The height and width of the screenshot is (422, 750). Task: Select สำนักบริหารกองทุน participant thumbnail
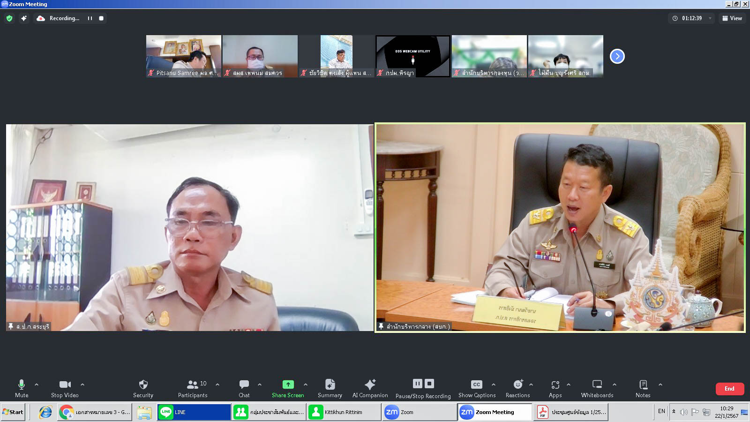coord(489,56)
